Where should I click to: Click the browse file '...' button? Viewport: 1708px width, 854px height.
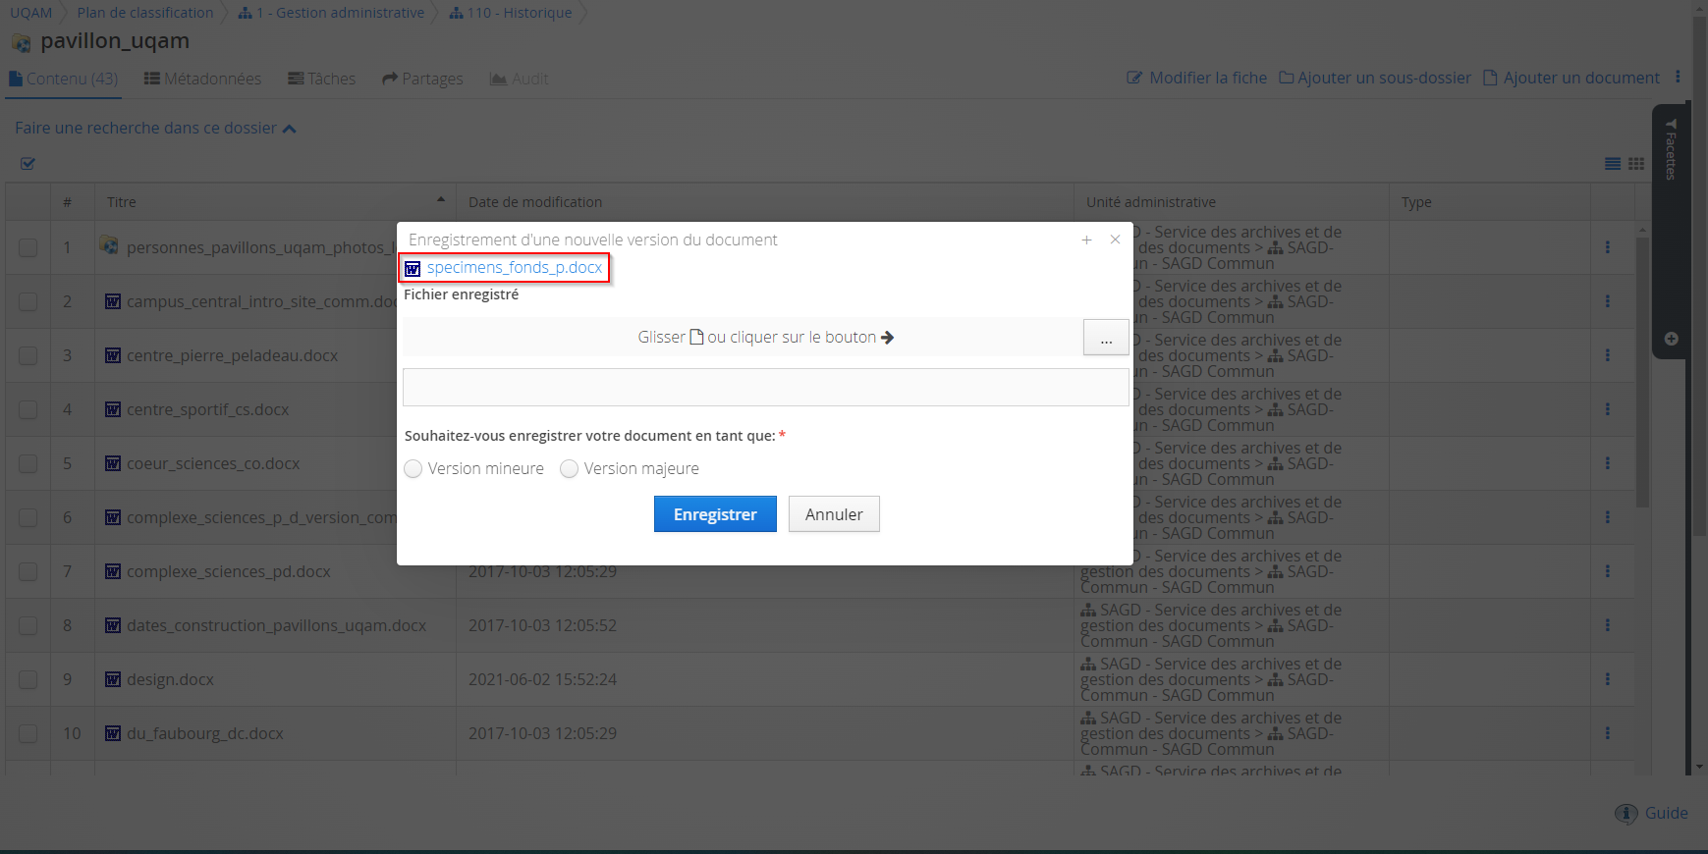[x=1106, y=338]
